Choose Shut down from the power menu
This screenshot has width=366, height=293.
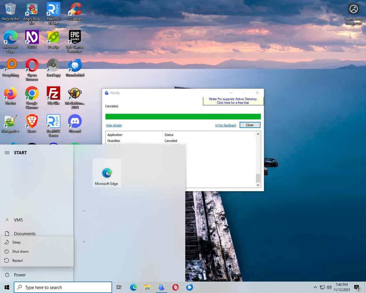coord(37,251)
